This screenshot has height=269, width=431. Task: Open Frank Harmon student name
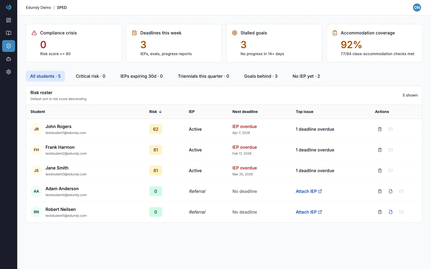click(x=60, y=147)
